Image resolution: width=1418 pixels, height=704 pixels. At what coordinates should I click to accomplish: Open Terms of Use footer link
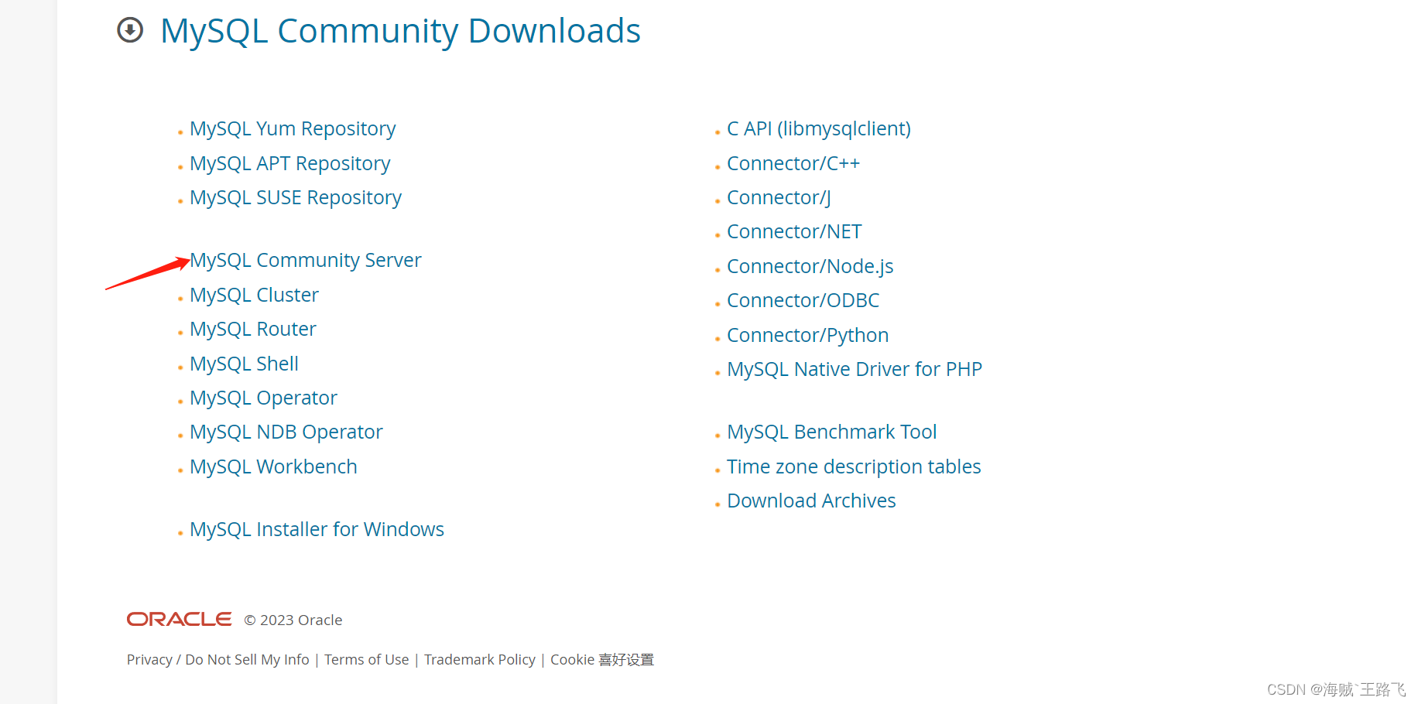367,660
